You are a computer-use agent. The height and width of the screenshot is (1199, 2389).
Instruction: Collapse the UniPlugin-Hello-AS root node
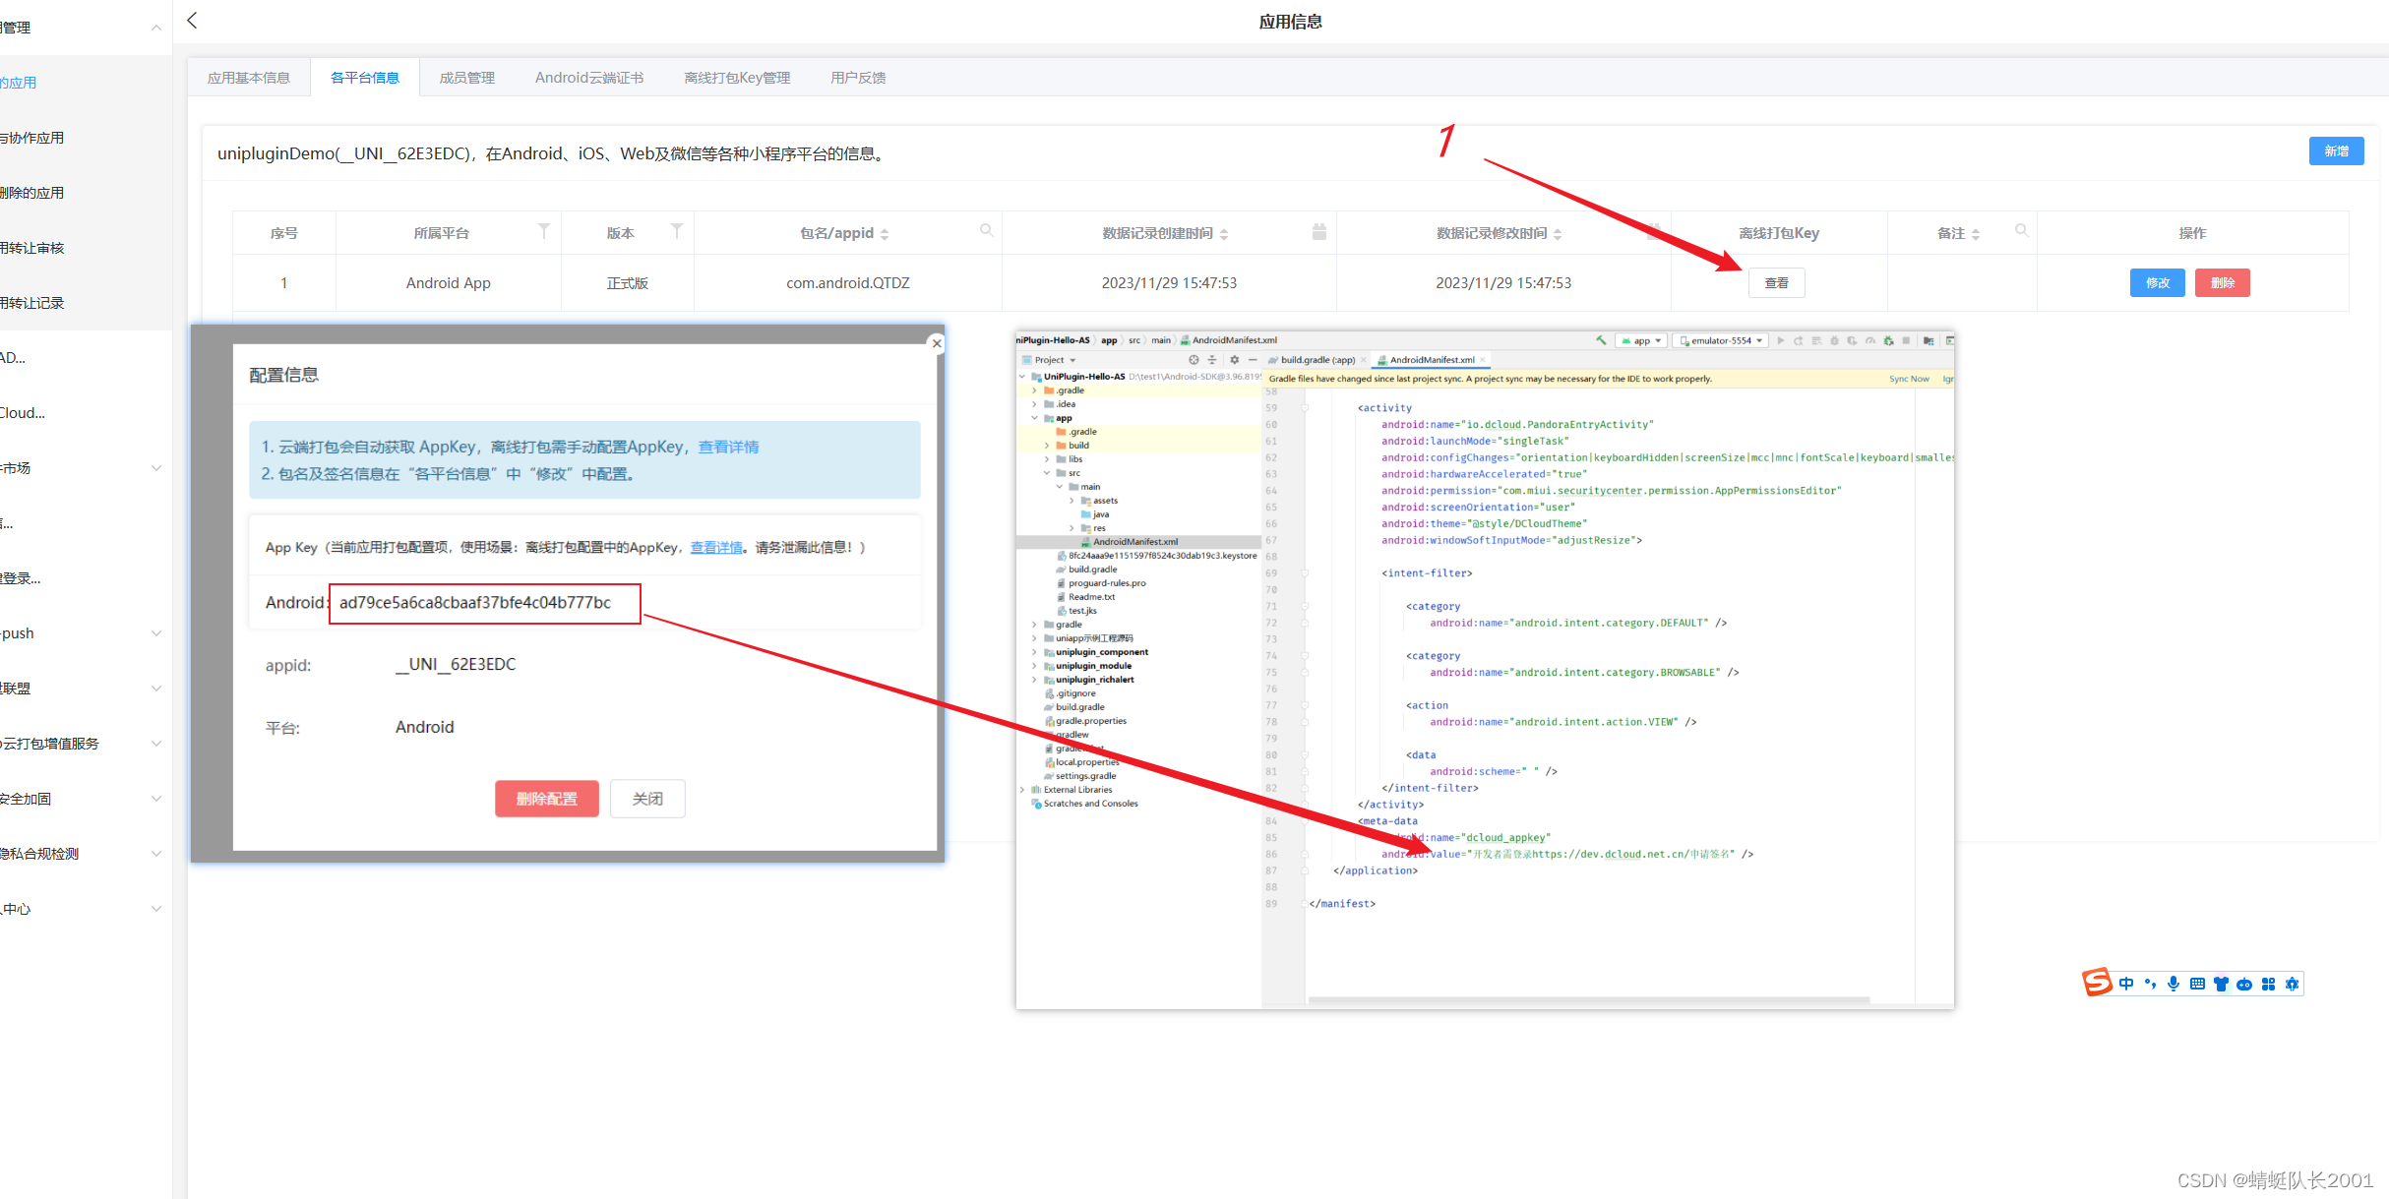(1023, 377)
